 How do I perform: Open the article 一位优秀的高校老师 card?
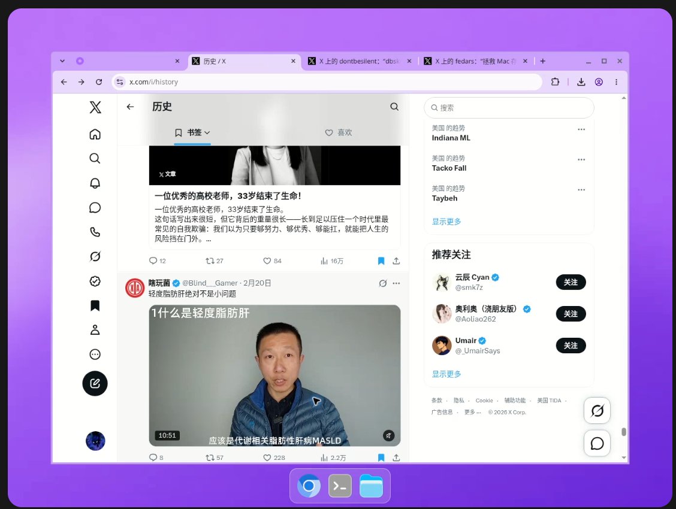[274, 196]
